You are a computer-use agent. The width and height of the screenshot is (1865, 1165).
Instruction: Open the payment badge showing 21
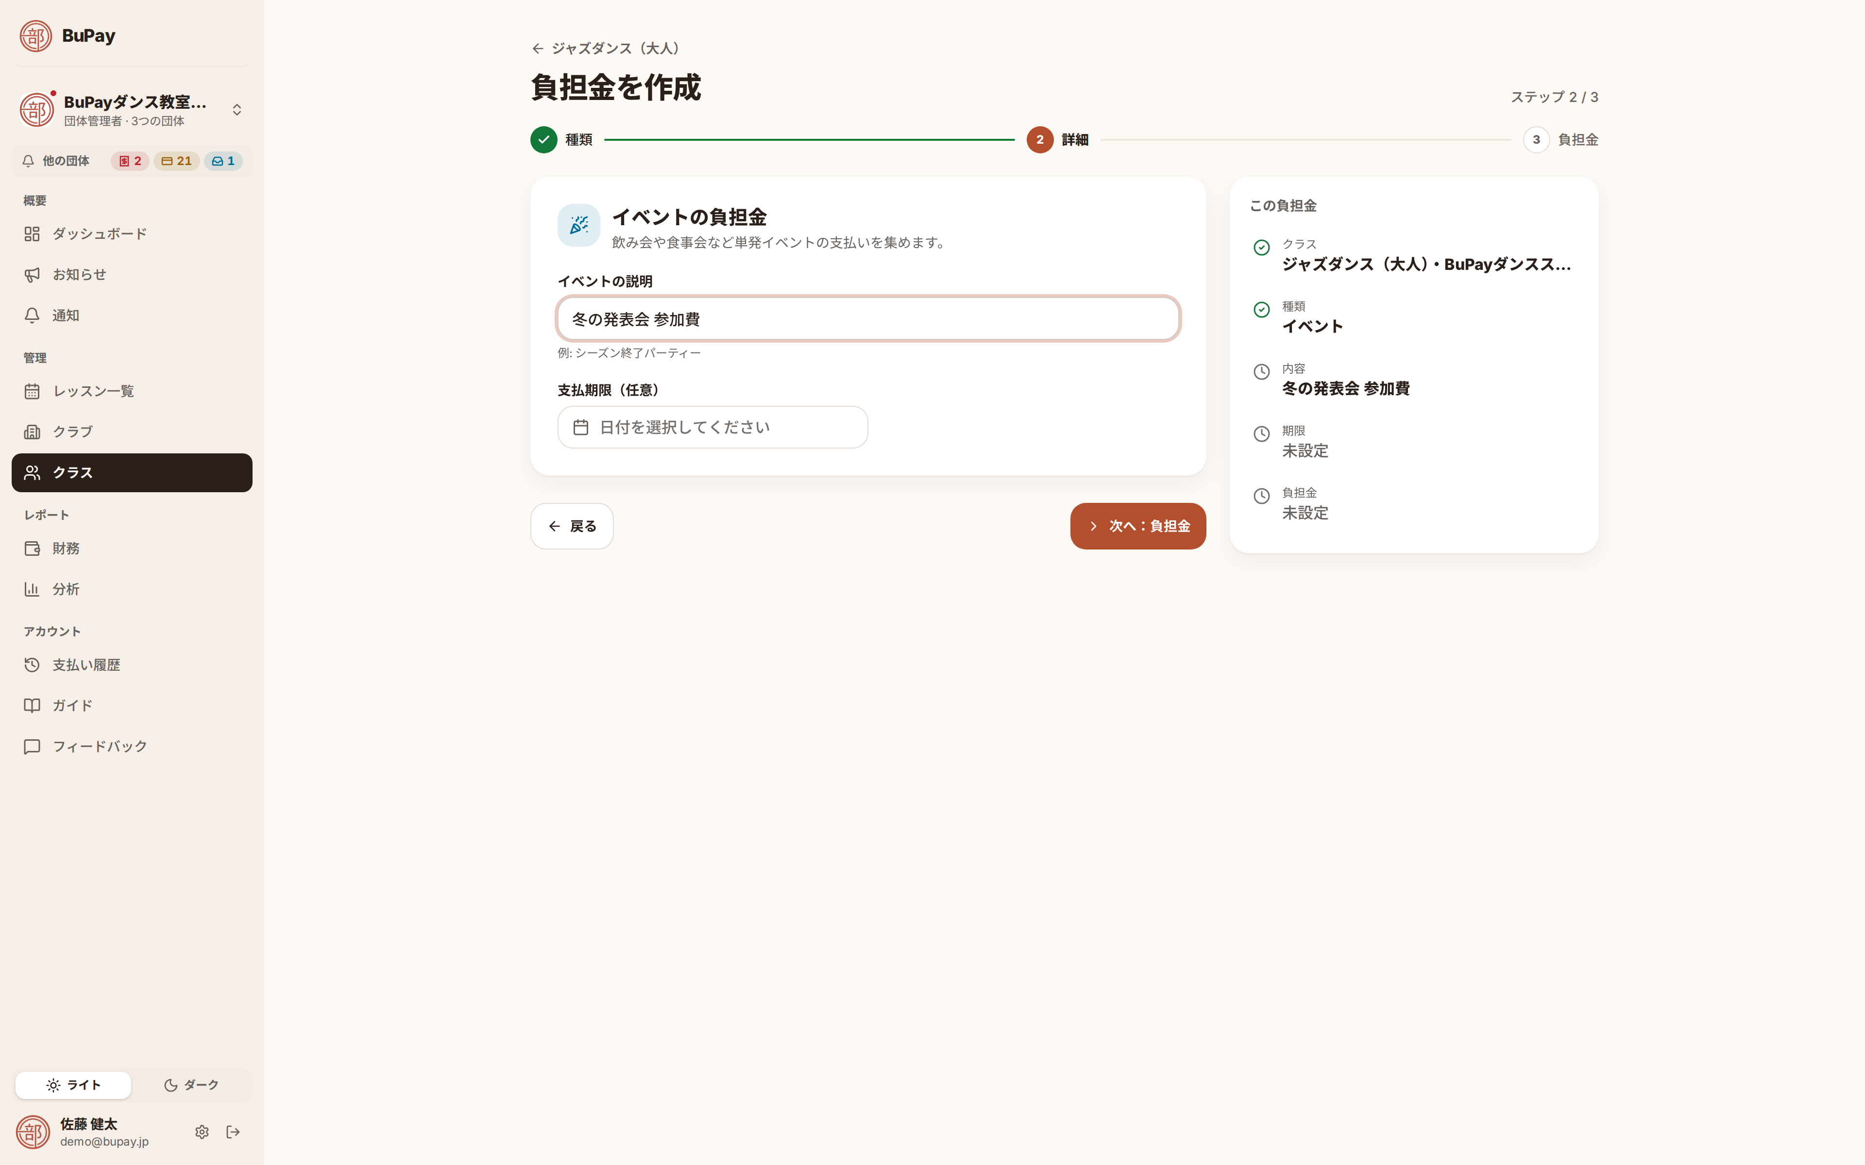[176, 161]
